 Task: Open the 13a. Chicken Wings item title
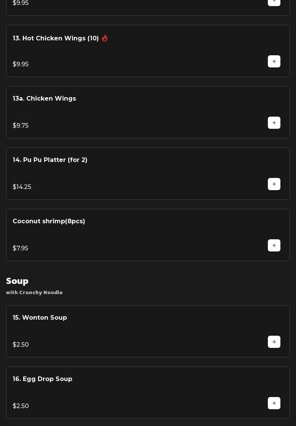44,99
